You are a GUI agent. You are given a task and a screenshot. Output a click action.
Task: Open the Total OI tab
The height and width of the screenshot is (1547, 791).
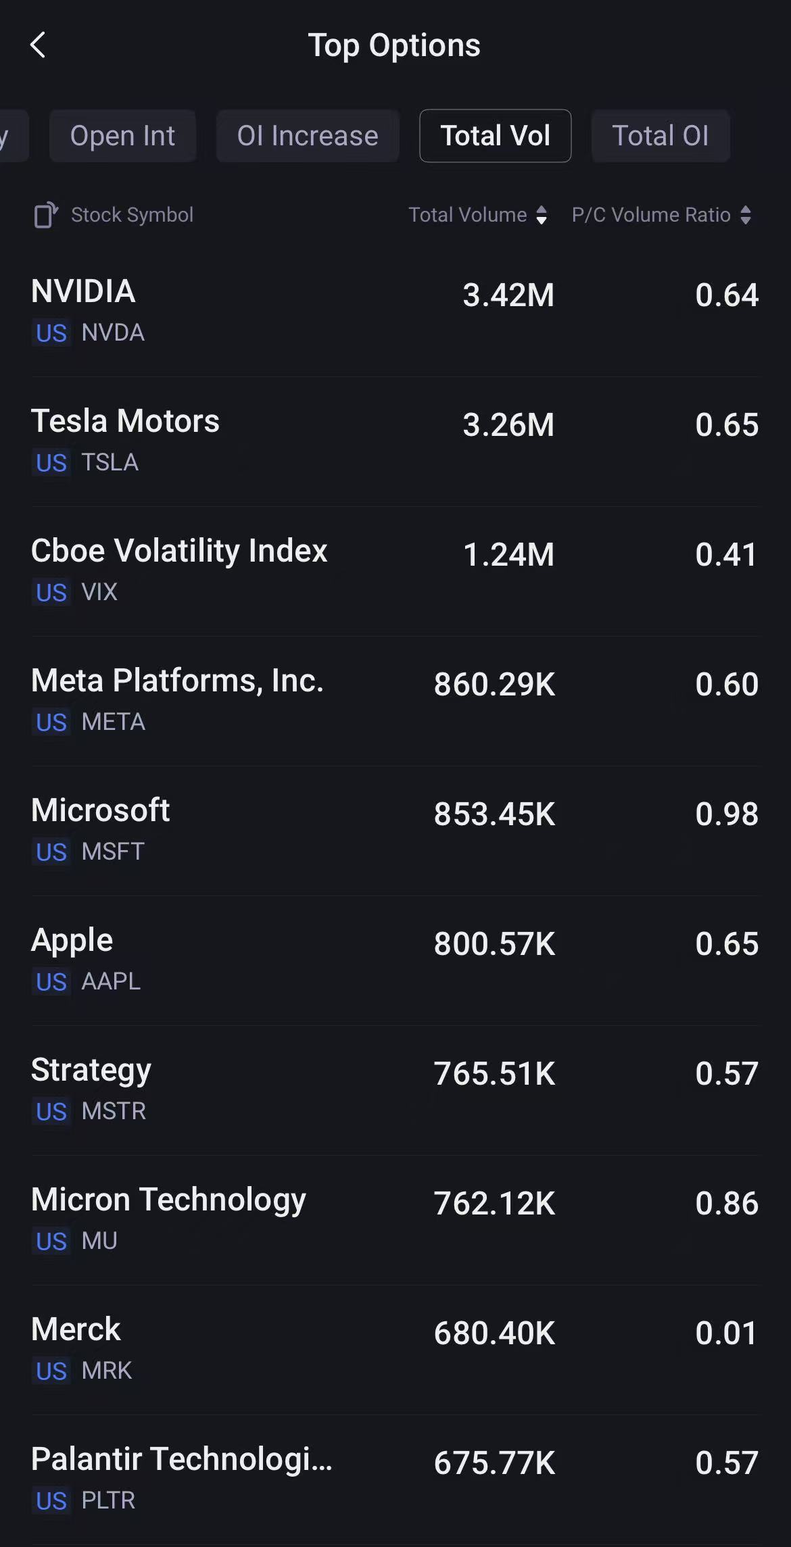(660, 136)
